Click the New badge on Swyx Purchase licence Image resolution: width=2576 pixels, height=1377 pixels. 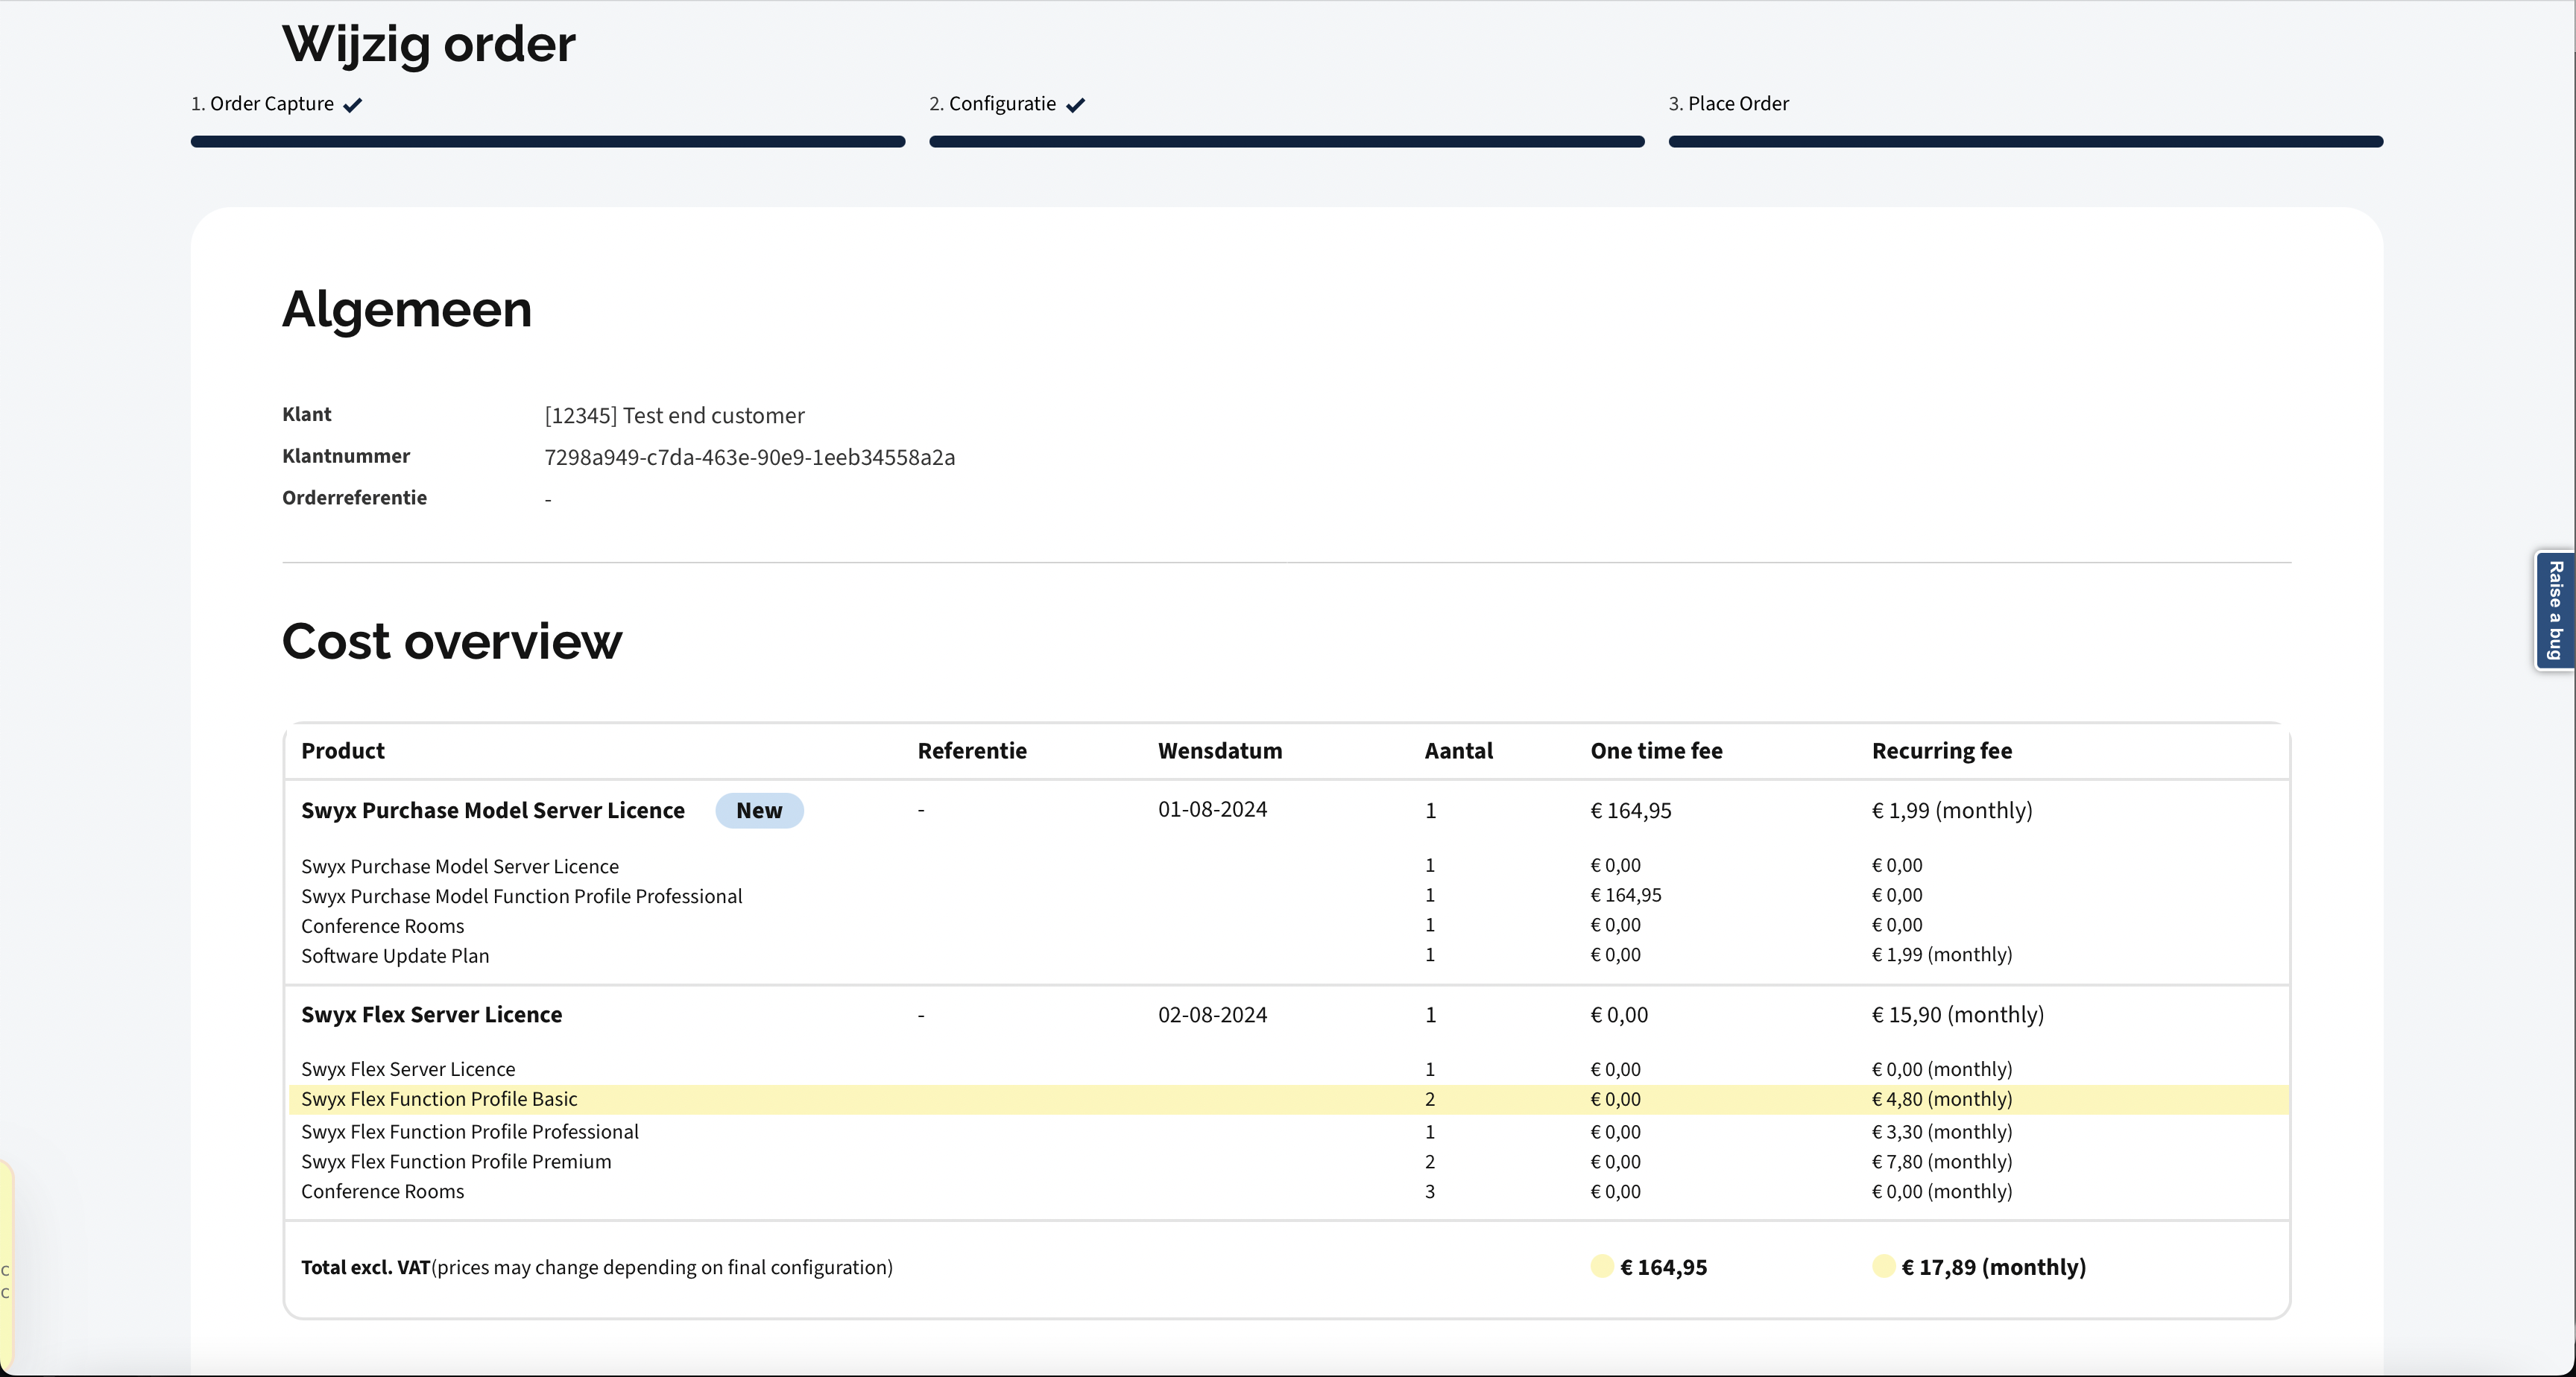tap(759, 810)
